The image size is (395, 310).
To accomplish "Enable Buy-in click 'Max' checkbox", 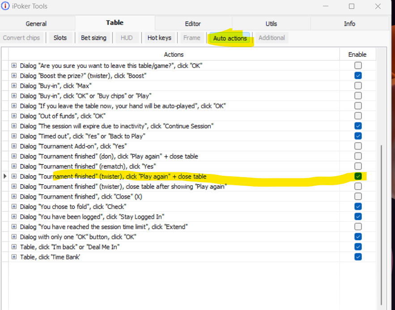I will pyautogui.click(x=358, y=85).
